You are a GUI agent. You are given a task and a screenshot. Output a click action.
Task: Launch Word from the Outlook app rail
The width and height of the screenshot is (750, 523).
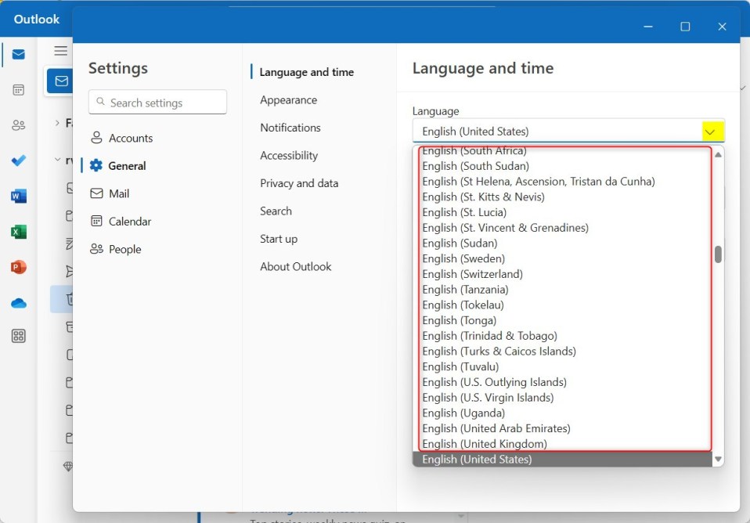(18, 196)
